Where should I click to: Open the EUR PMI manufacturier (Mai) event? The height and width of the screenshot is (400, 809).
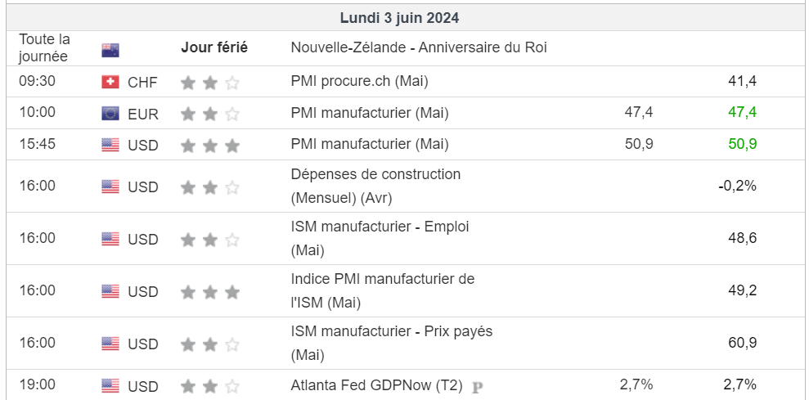(370, 113)
